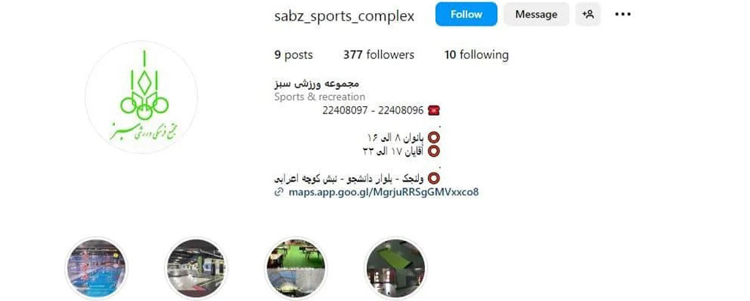750x301 pixels.
Task: Select the phone number 22408097 - 22408096
Action: click(373, 111)
